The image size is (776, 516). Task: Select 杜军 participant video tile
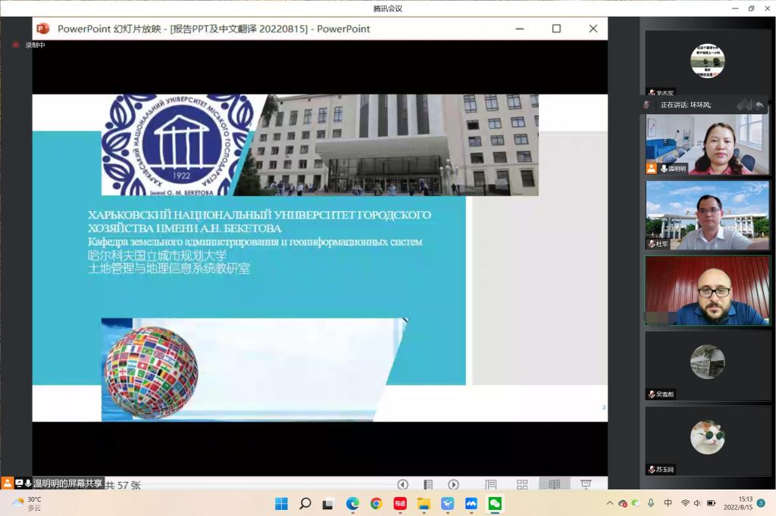coord(707,215)
